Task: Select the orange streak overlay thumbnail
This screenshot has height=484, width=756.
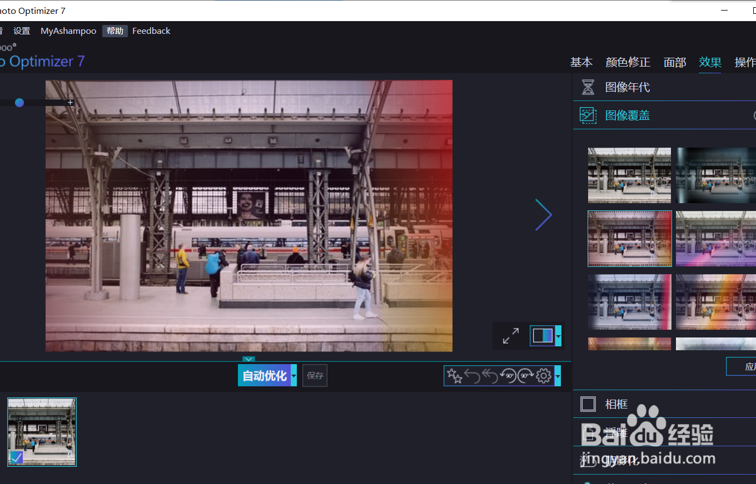Action: coord(716,302)
